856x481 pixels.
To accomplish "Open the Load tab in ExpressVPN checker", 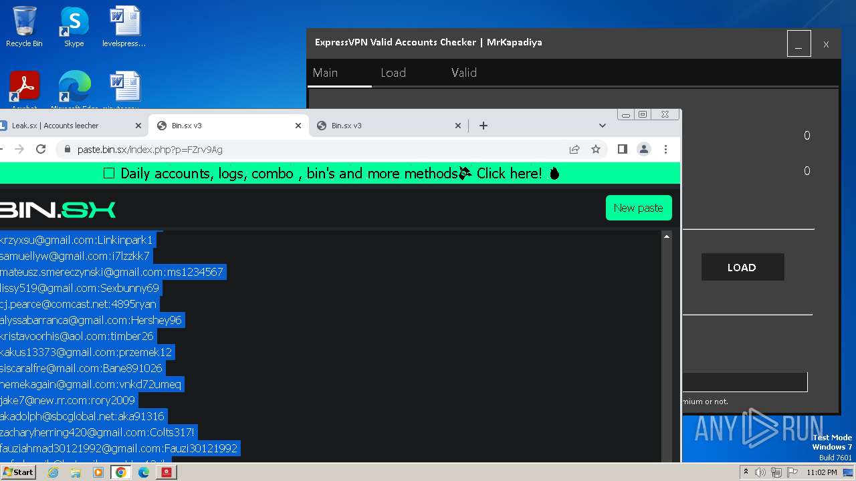I will click(393, 73).
